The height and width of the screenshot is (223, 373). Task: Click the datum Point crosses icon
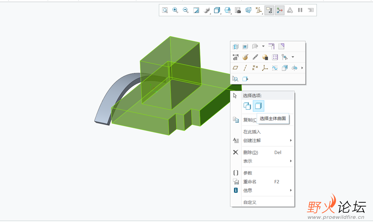tap(255, 68)
